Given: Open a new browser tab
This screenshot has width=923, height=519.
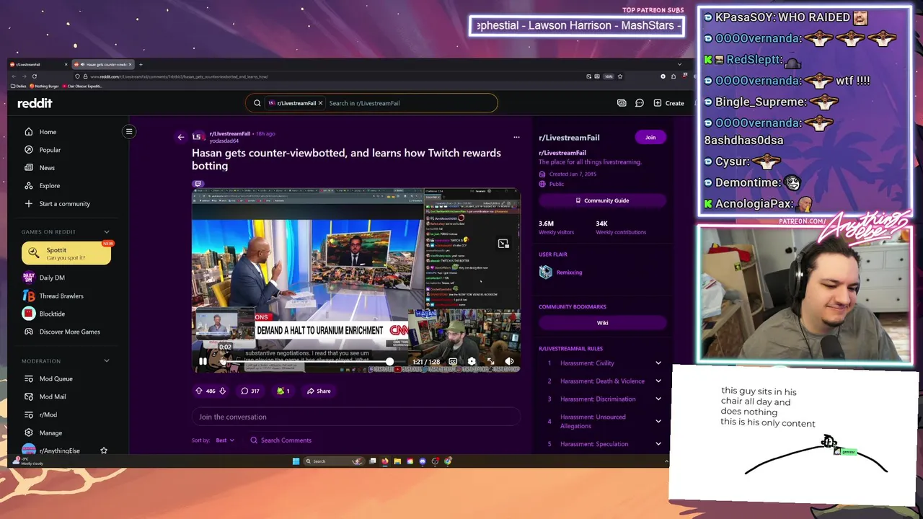Looking at the screenshot, I should [x=141, y=64].
